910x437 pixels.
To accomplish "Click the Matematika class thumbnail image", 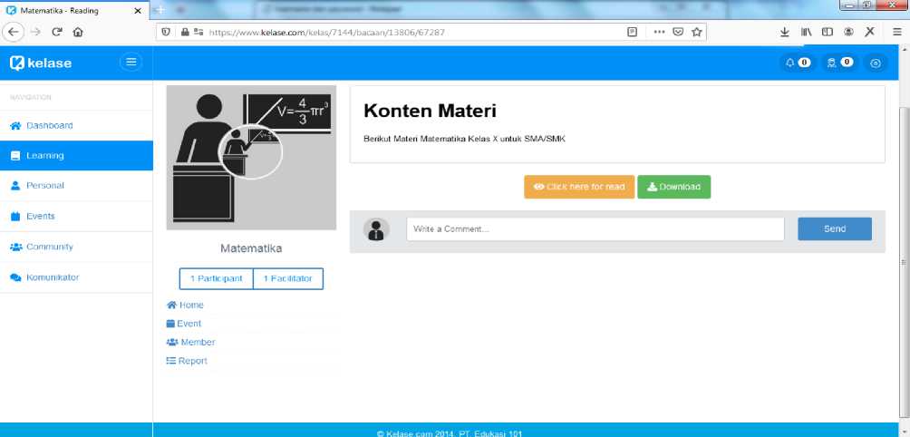I will (x=251, y=158).
